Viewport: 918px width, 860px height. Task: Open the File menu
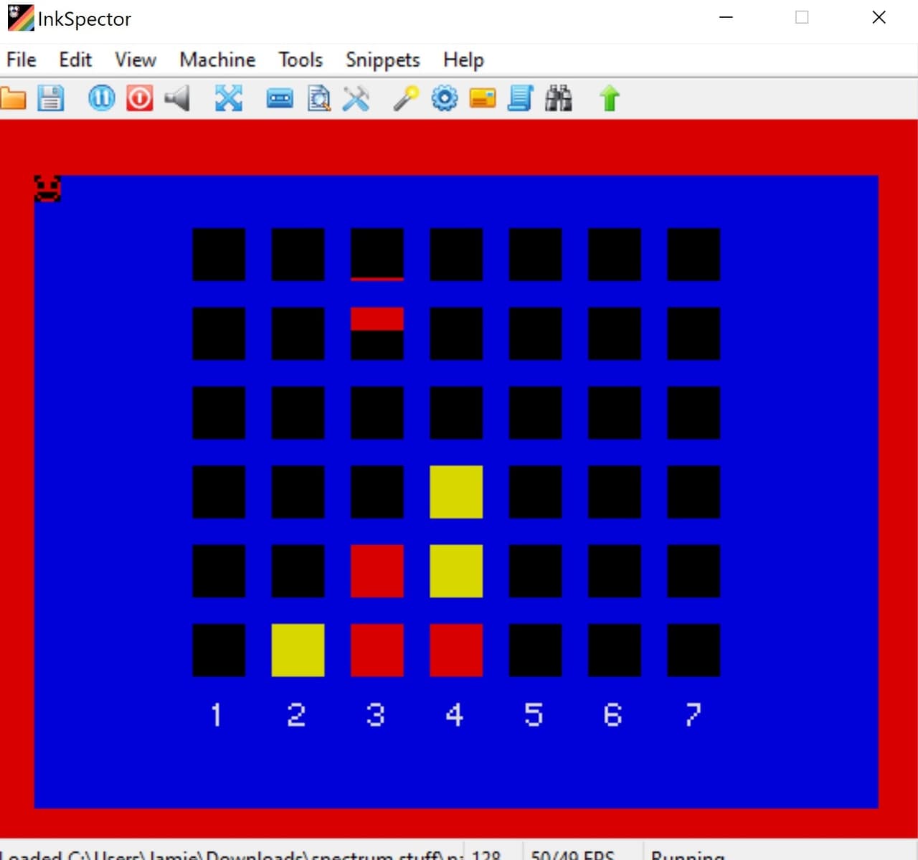click(22, 60)
